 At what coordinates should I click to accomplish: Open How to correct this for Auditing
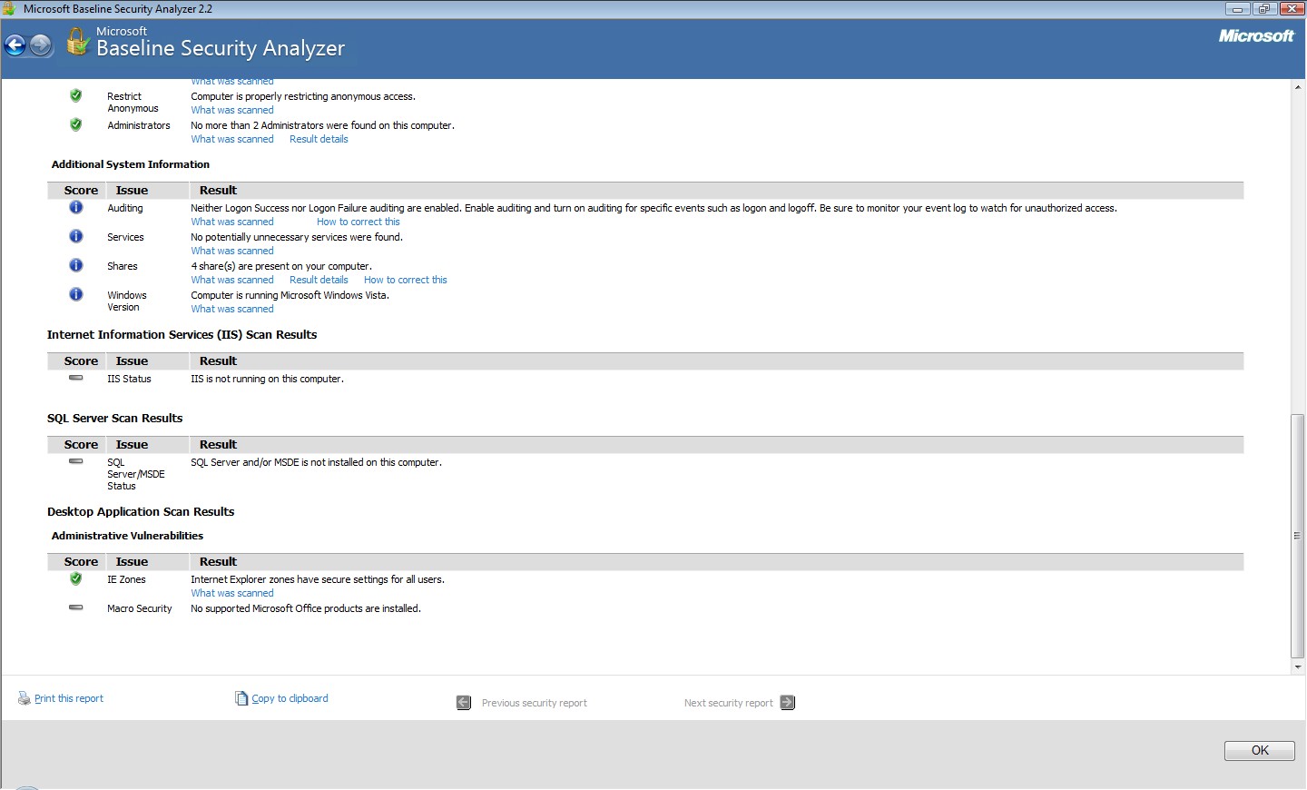358,222
